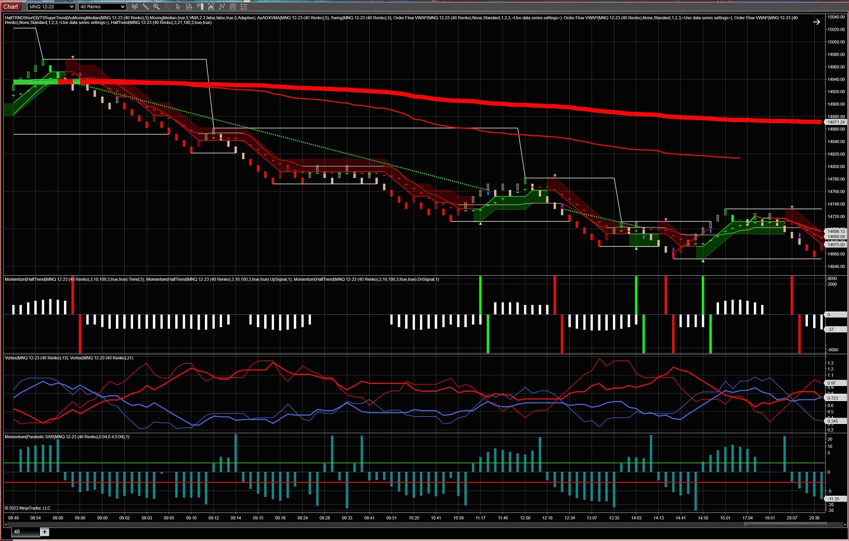
Task: Select the cursor pointer tool
Action: [178, 7]
